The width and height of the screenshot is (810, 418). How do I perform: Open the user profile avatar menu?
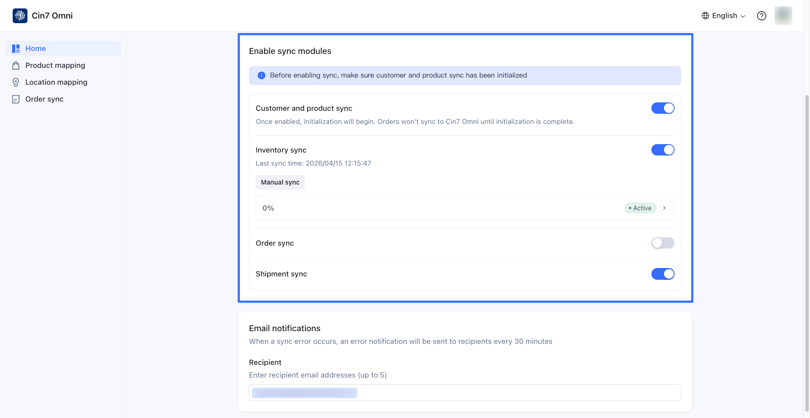pyautogui.click(x=783, y=16)
